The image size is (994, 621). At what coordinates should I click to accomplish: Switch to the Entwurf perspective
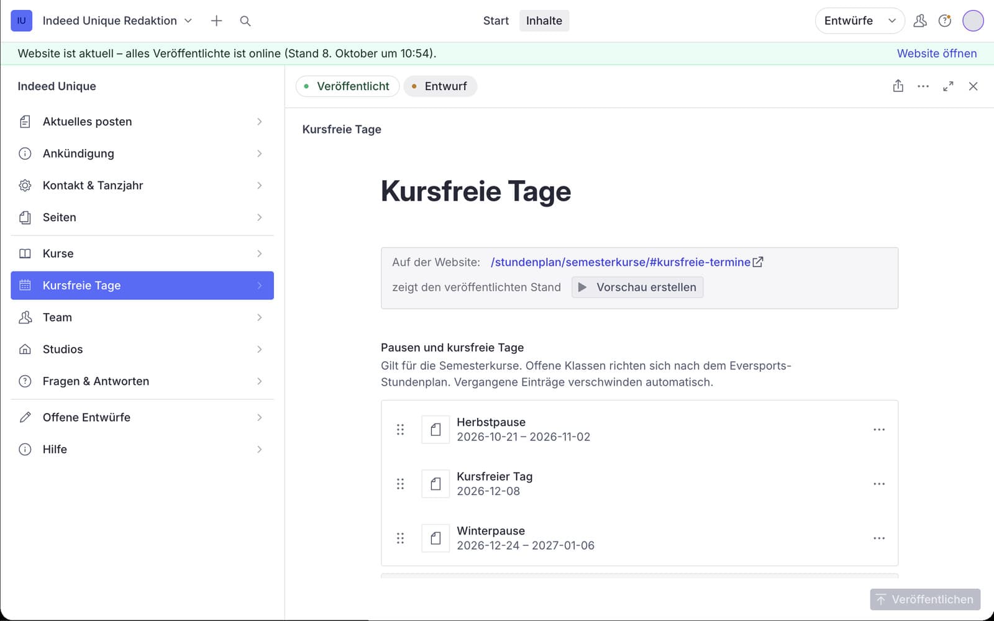(x=440, y=86)
